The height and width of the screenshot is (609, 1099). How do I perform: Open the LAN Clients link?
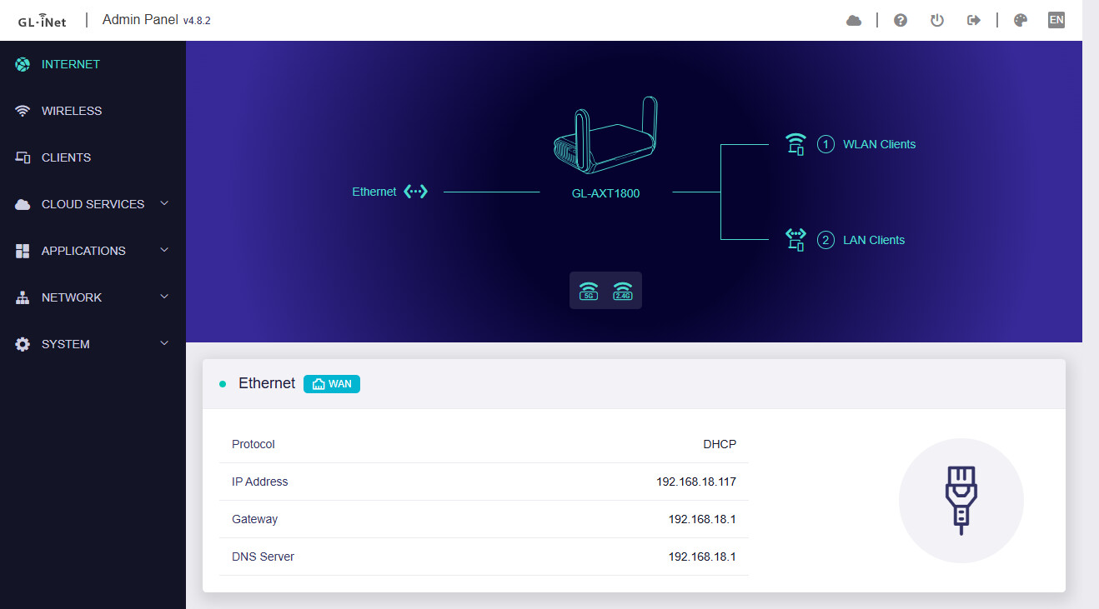(x=873, y=240)
